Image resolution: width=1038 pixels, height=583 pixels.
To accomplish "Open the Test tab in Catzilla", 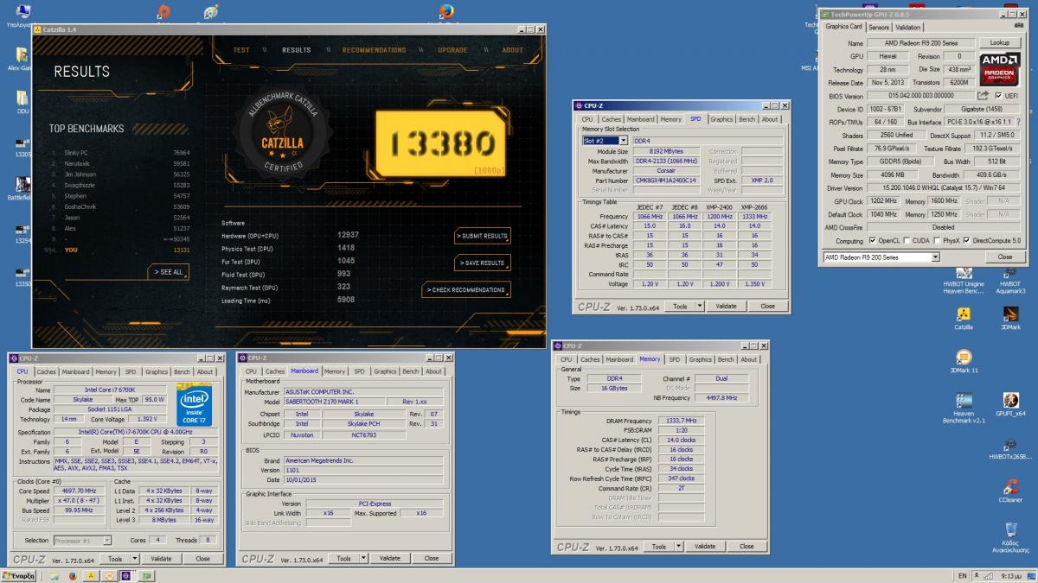I will 241,50.
